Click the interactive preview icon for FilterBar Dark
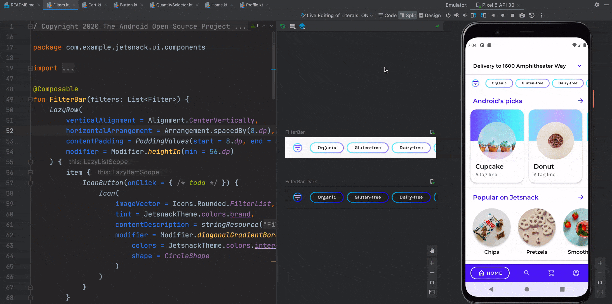 (x=432, y=182)
